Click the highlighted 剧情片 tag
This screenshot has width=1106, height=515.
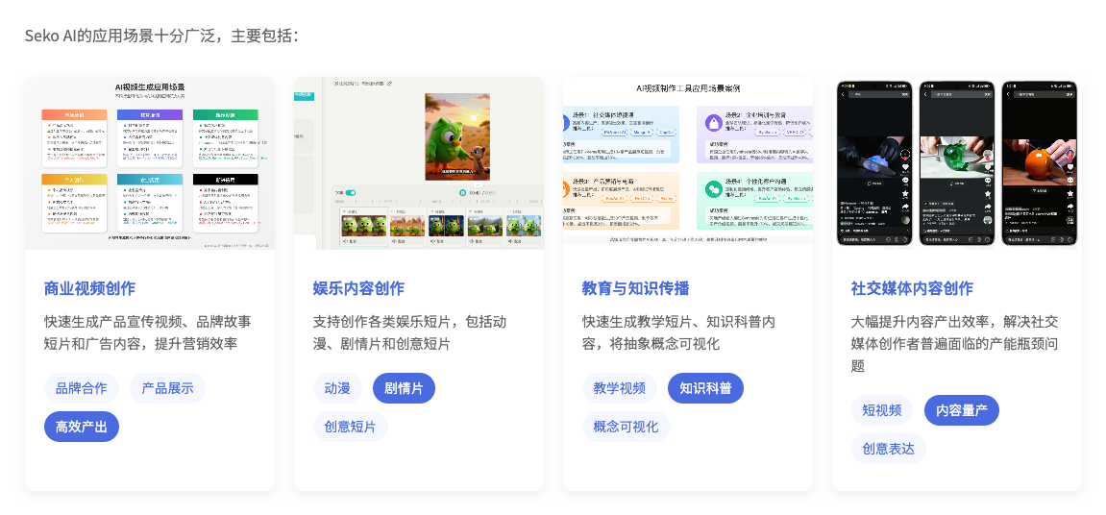point(404,388)
